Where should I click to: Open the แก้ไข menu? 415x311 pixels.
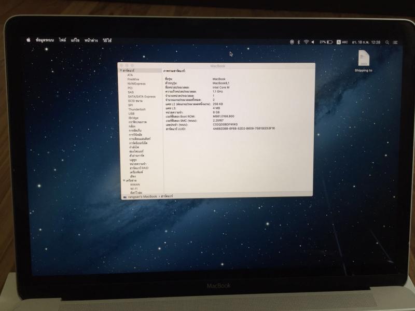coord(75,40)
